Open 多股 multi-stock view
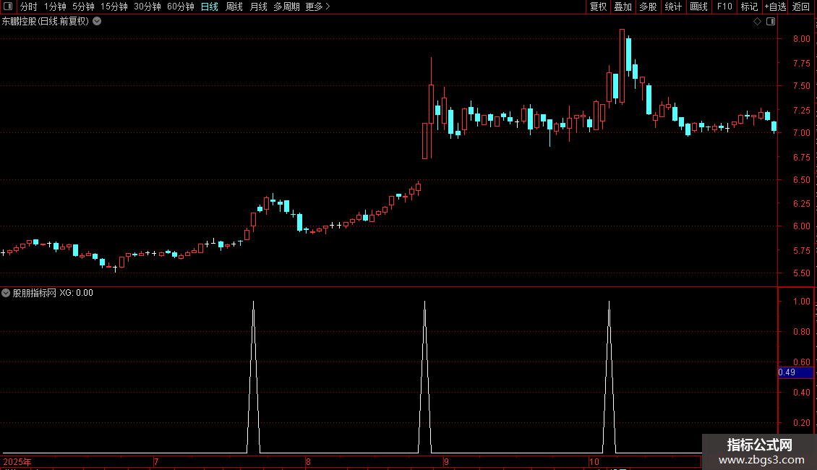The width and height of the screenshot is (817, 470). click(648, 7)
